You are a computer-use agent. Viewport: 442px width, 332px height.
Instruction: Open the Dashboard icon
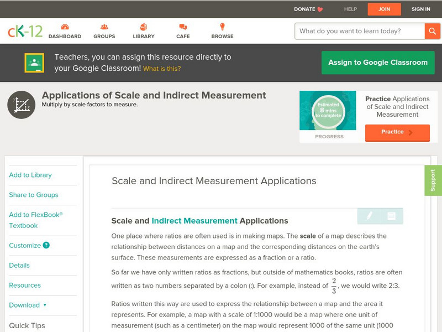pyautogui.click(x=65, y=27)
